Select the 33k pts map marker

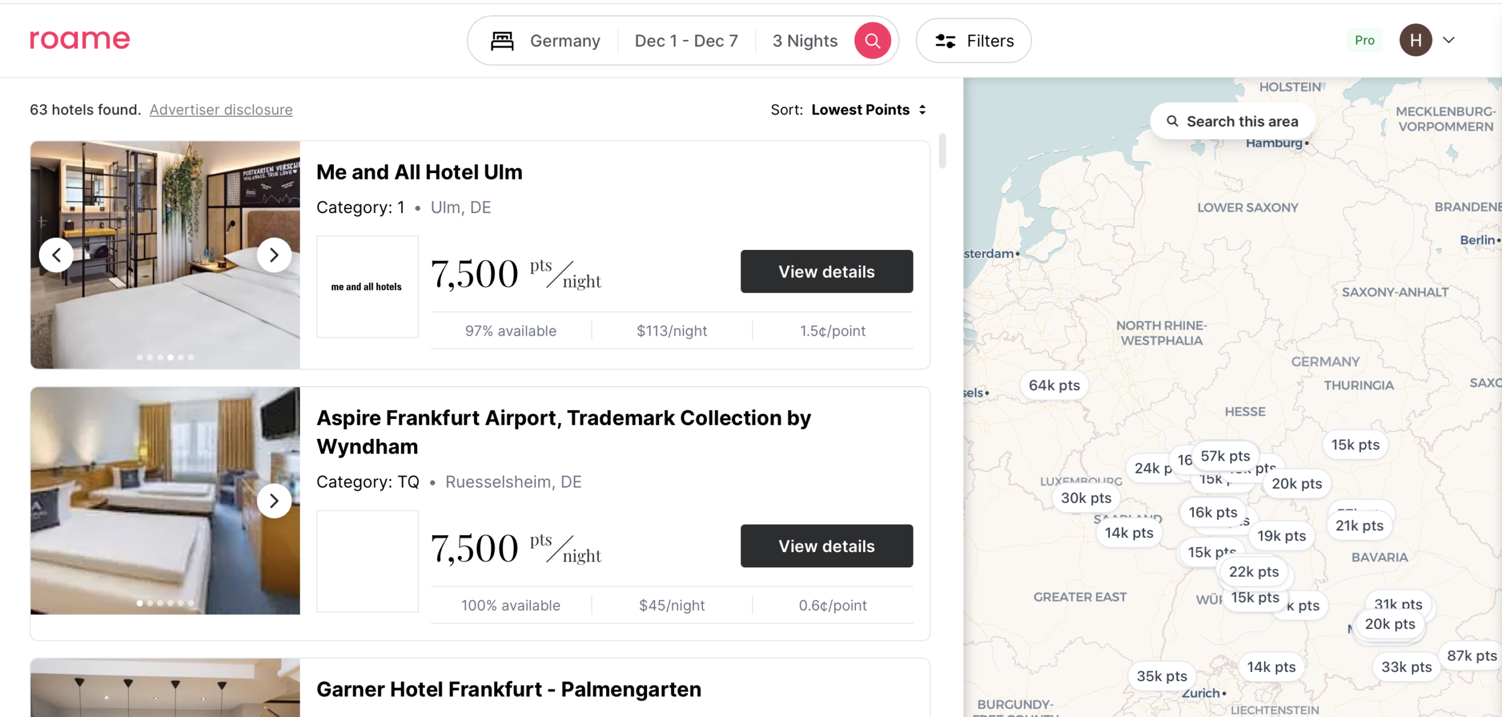[x=1406, y=667]
